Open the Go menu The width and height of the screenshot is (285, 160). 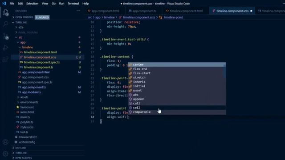(53, 4)
